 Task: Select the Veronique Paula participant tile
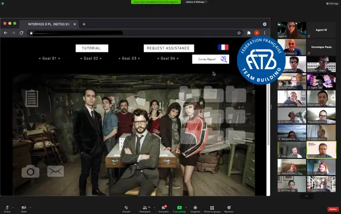[x=321, y=47]
